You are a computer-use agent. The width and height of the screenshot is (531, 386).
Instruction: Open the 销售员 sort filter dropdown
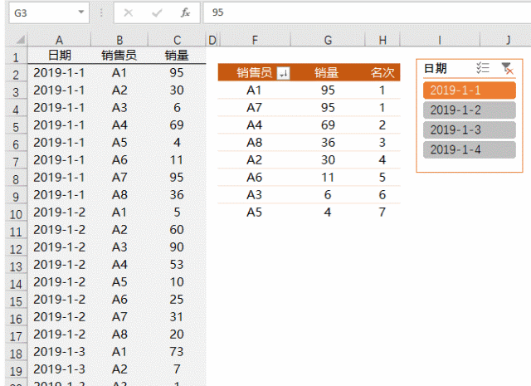click(283, 72)
